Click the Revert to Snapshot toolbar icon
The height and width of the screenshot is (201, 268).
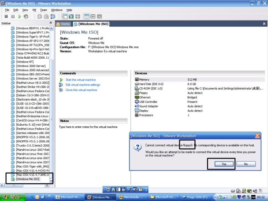click(46, 16)
